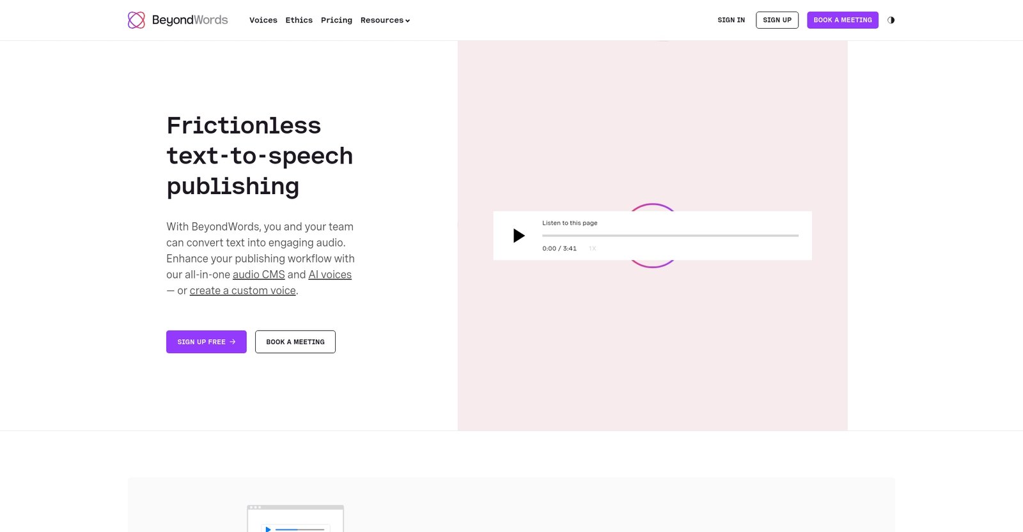Go to the Ethics page
The image size is (1023, 532).
click(299, 20)
